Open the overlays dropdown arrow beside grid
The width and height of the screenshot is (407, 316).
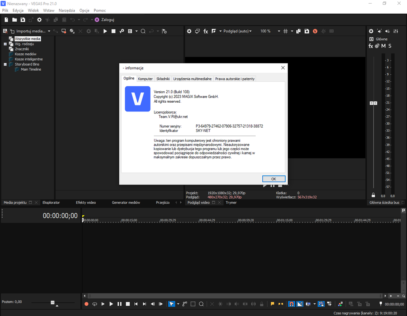click(292, 31)
